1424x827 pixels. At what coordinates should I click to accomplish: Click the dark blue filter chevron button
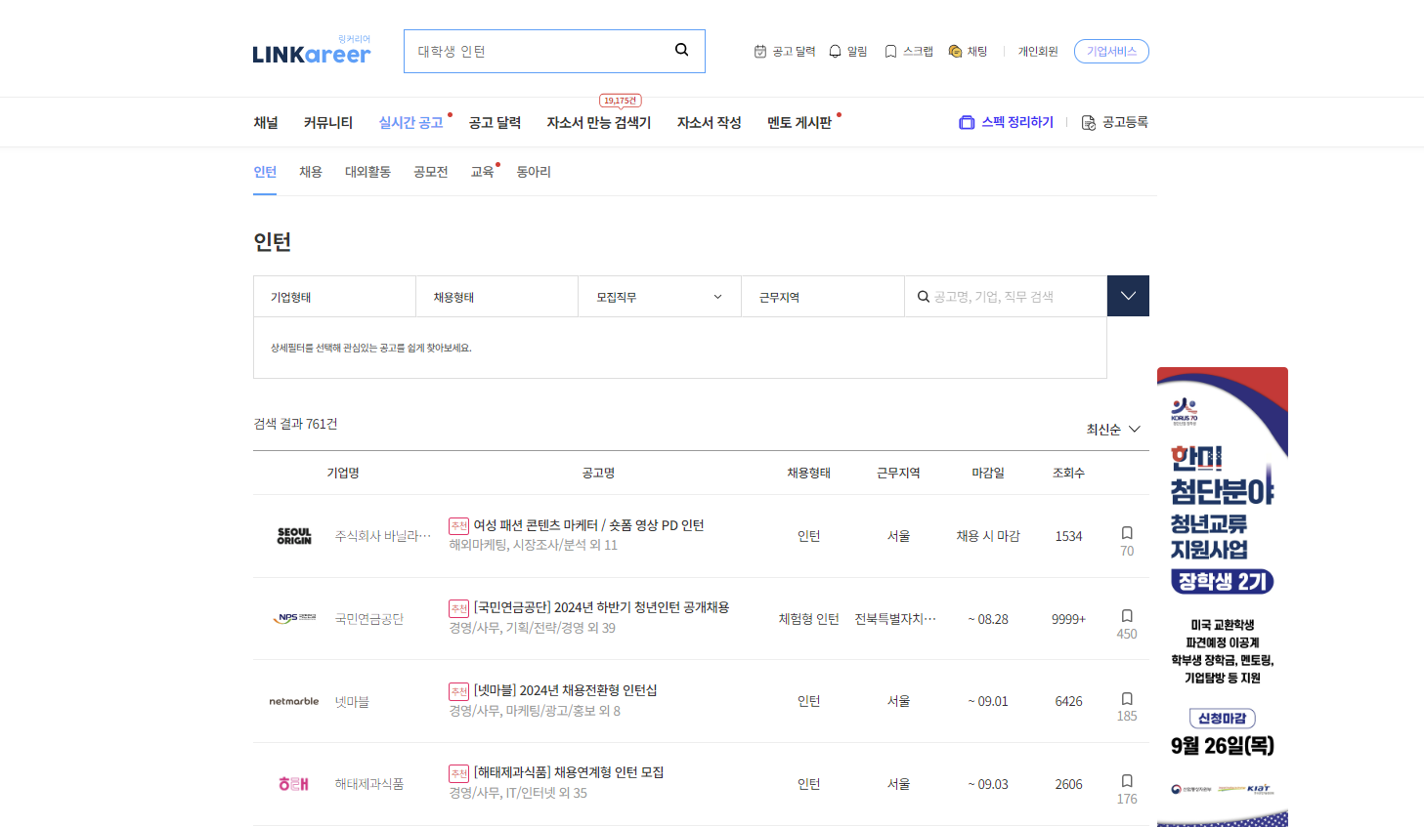click(1127, 295)
